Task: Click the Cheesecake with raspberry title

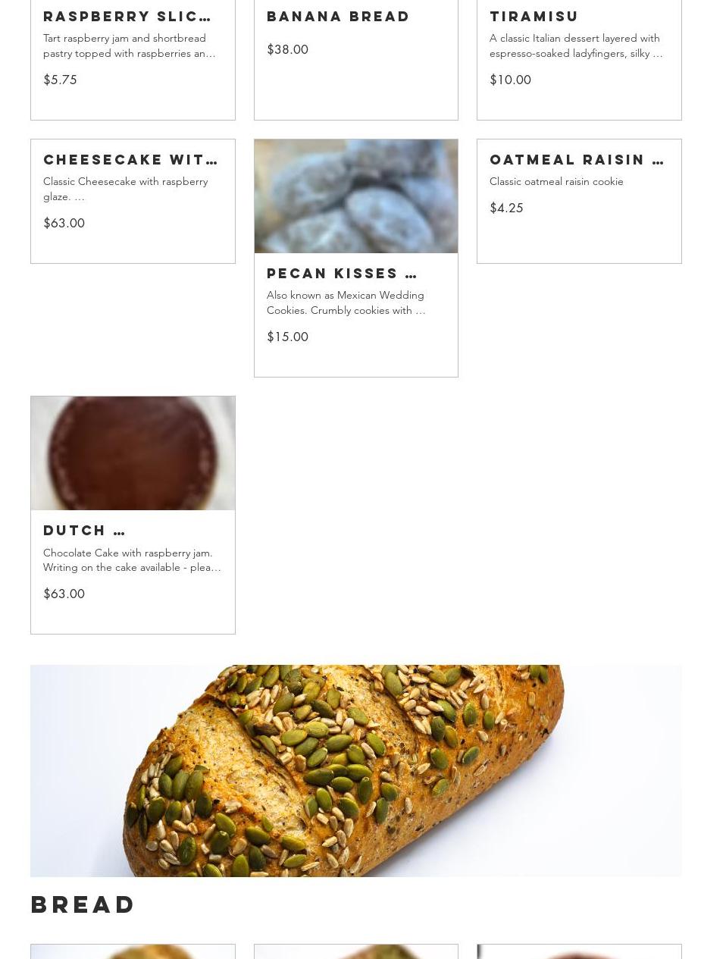Action: coord(130,159)
